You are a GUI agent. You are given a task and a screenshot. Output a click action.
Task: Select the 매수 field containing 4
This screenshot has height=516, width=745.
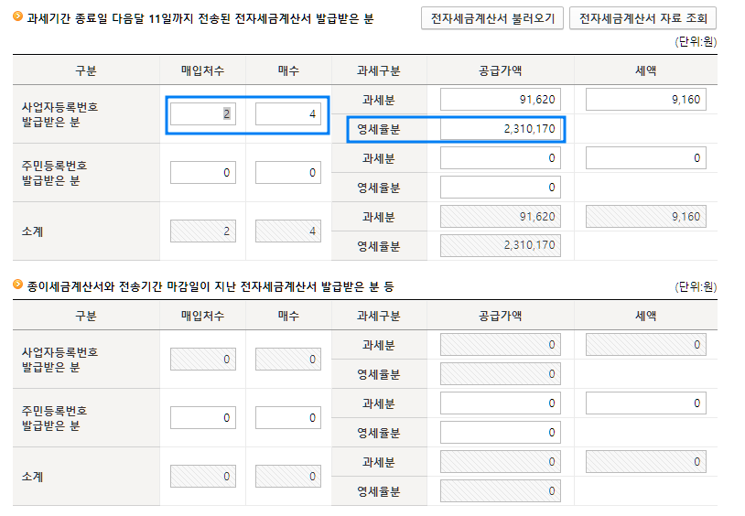(287, 113)
